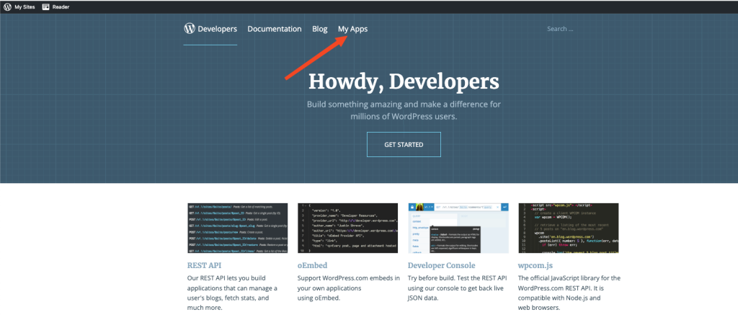Open My Apps in navigation

(352, 29)
